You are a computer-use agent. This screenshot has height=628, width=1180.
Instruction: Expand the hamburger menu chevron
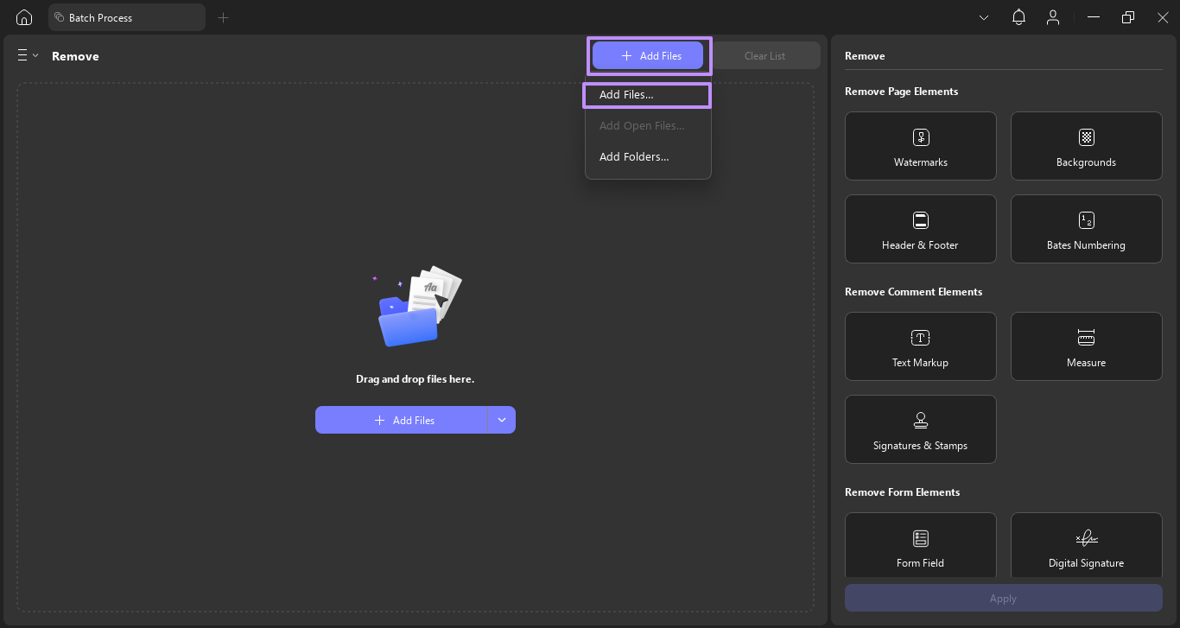(x=35, y=54)
